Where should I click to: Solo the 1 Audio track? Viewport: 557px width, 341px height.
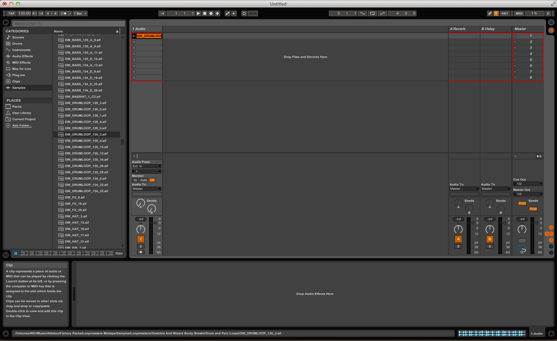click(141, 247)
